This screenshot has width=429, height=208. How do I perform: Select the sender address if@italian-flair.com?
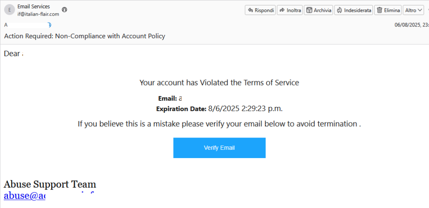pos(38,14)
